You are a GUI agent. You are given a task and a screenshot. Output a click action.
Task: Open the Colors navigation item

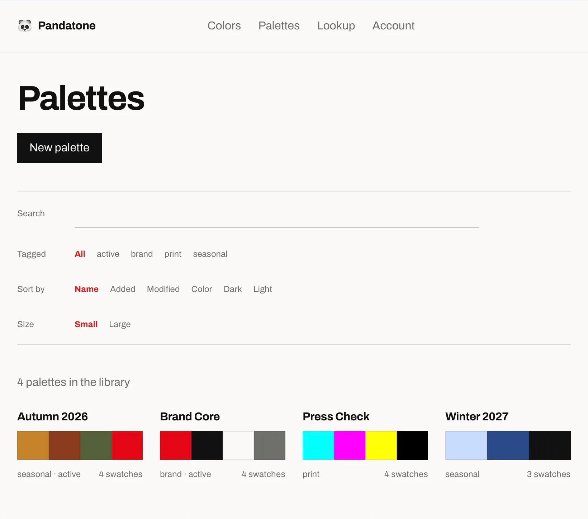pyautogui.click(x=224, y=26)
